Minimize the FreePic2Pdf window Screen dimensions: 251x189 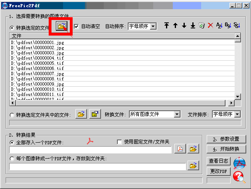pyautogui.click(x=232, y=6)
